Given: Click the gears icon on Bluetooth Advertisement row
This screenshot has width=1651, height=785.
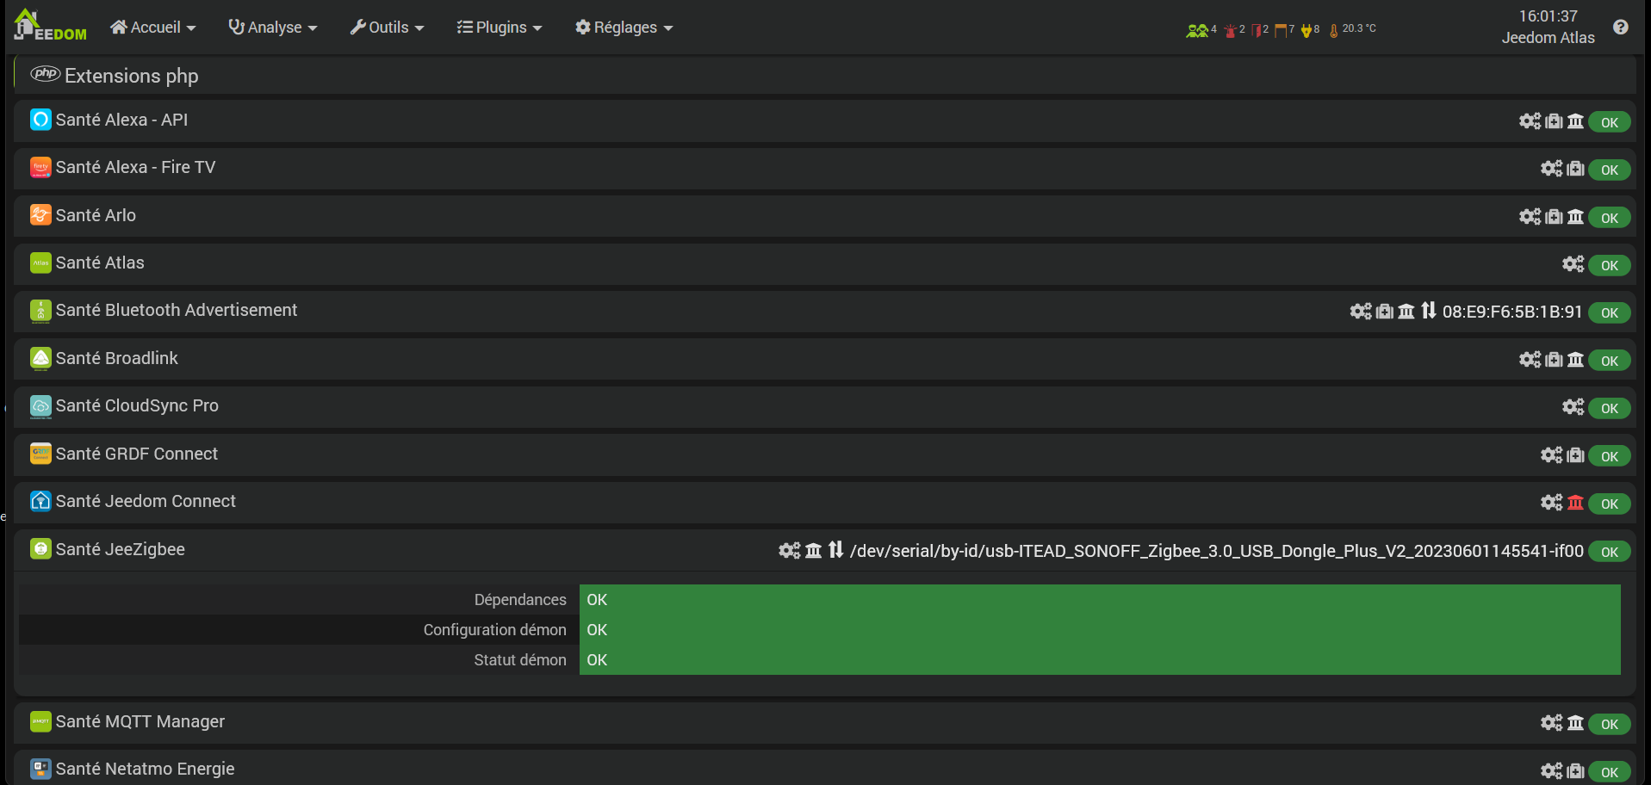Looking at the screenshot, I should coord(1361,312).
